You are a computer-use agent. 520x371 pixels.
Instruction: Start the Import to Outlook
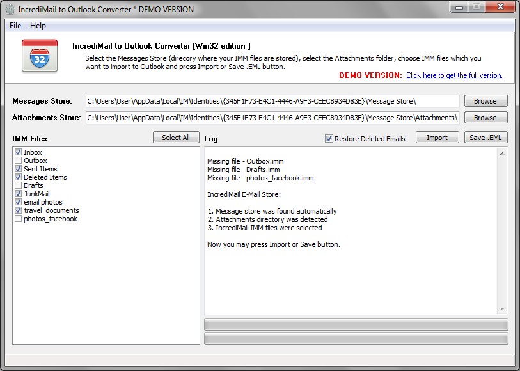coord(437,138)
